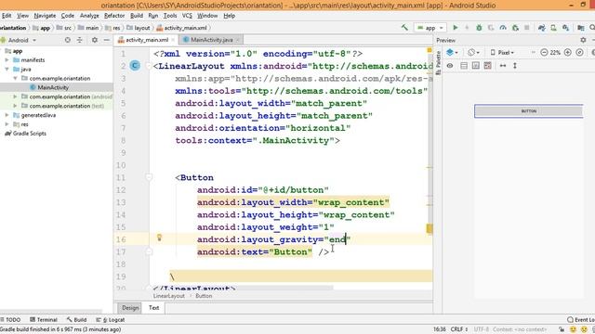
Task: Click the zoom to fit preview icon
Action: pyautogui.click(x=579, y=53)
